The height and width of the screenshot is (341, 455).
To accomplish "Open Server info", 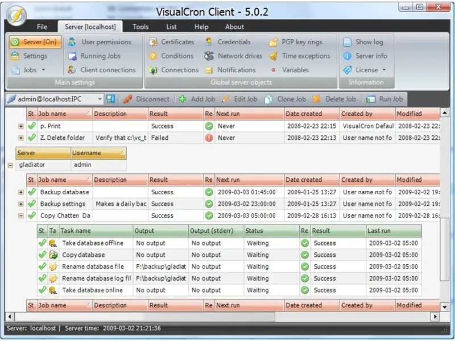I will (365, 56).
